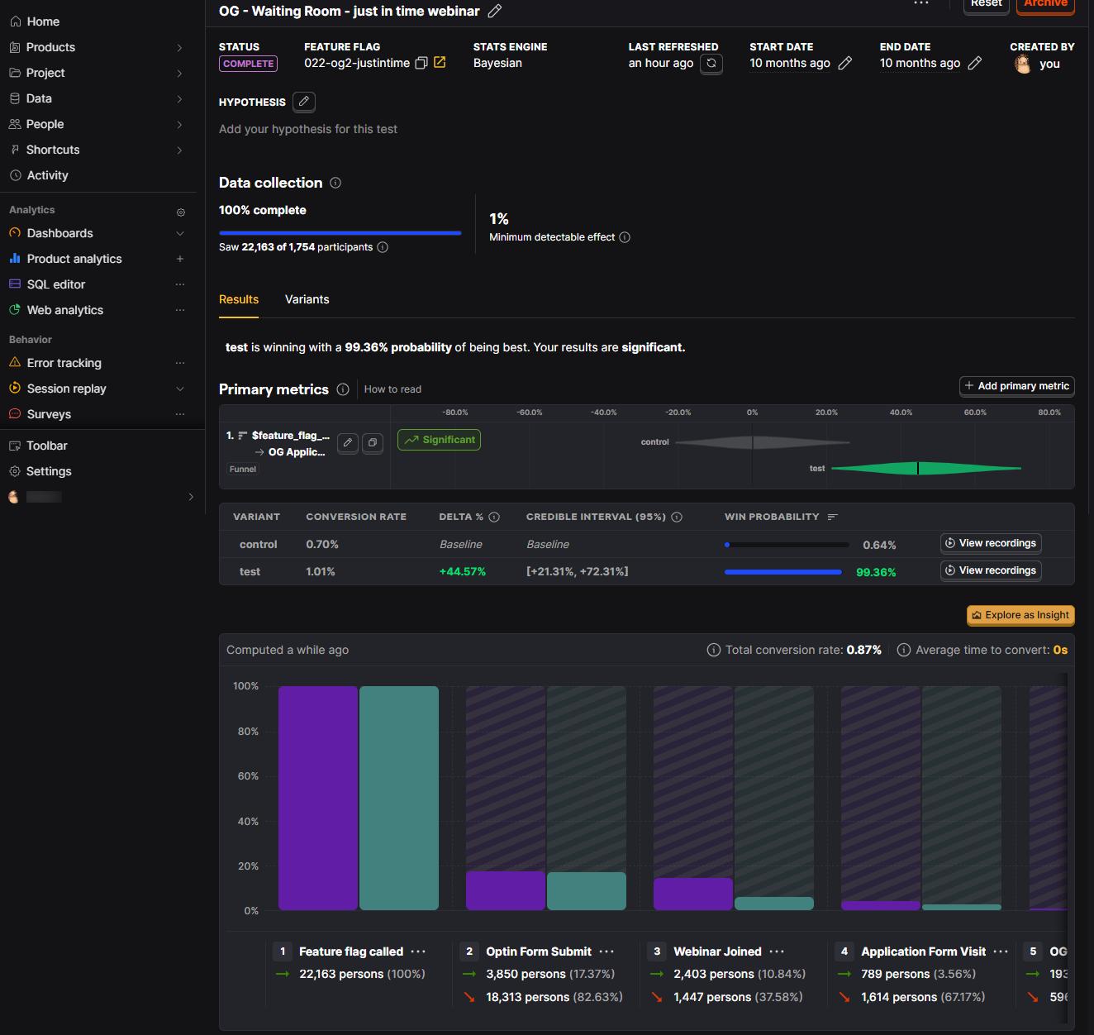
Task: Open SQL editor in sidebar
Action: click(55, 284)
